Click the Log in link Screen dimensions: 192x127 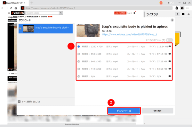coord(130,13)
